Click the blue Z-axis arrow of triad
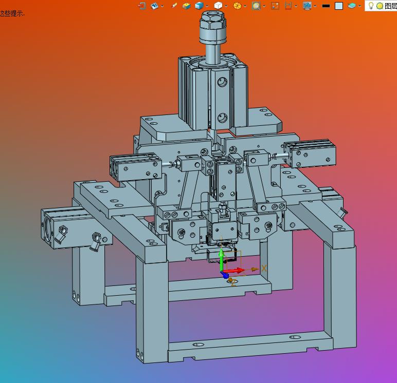 point(225,275)
